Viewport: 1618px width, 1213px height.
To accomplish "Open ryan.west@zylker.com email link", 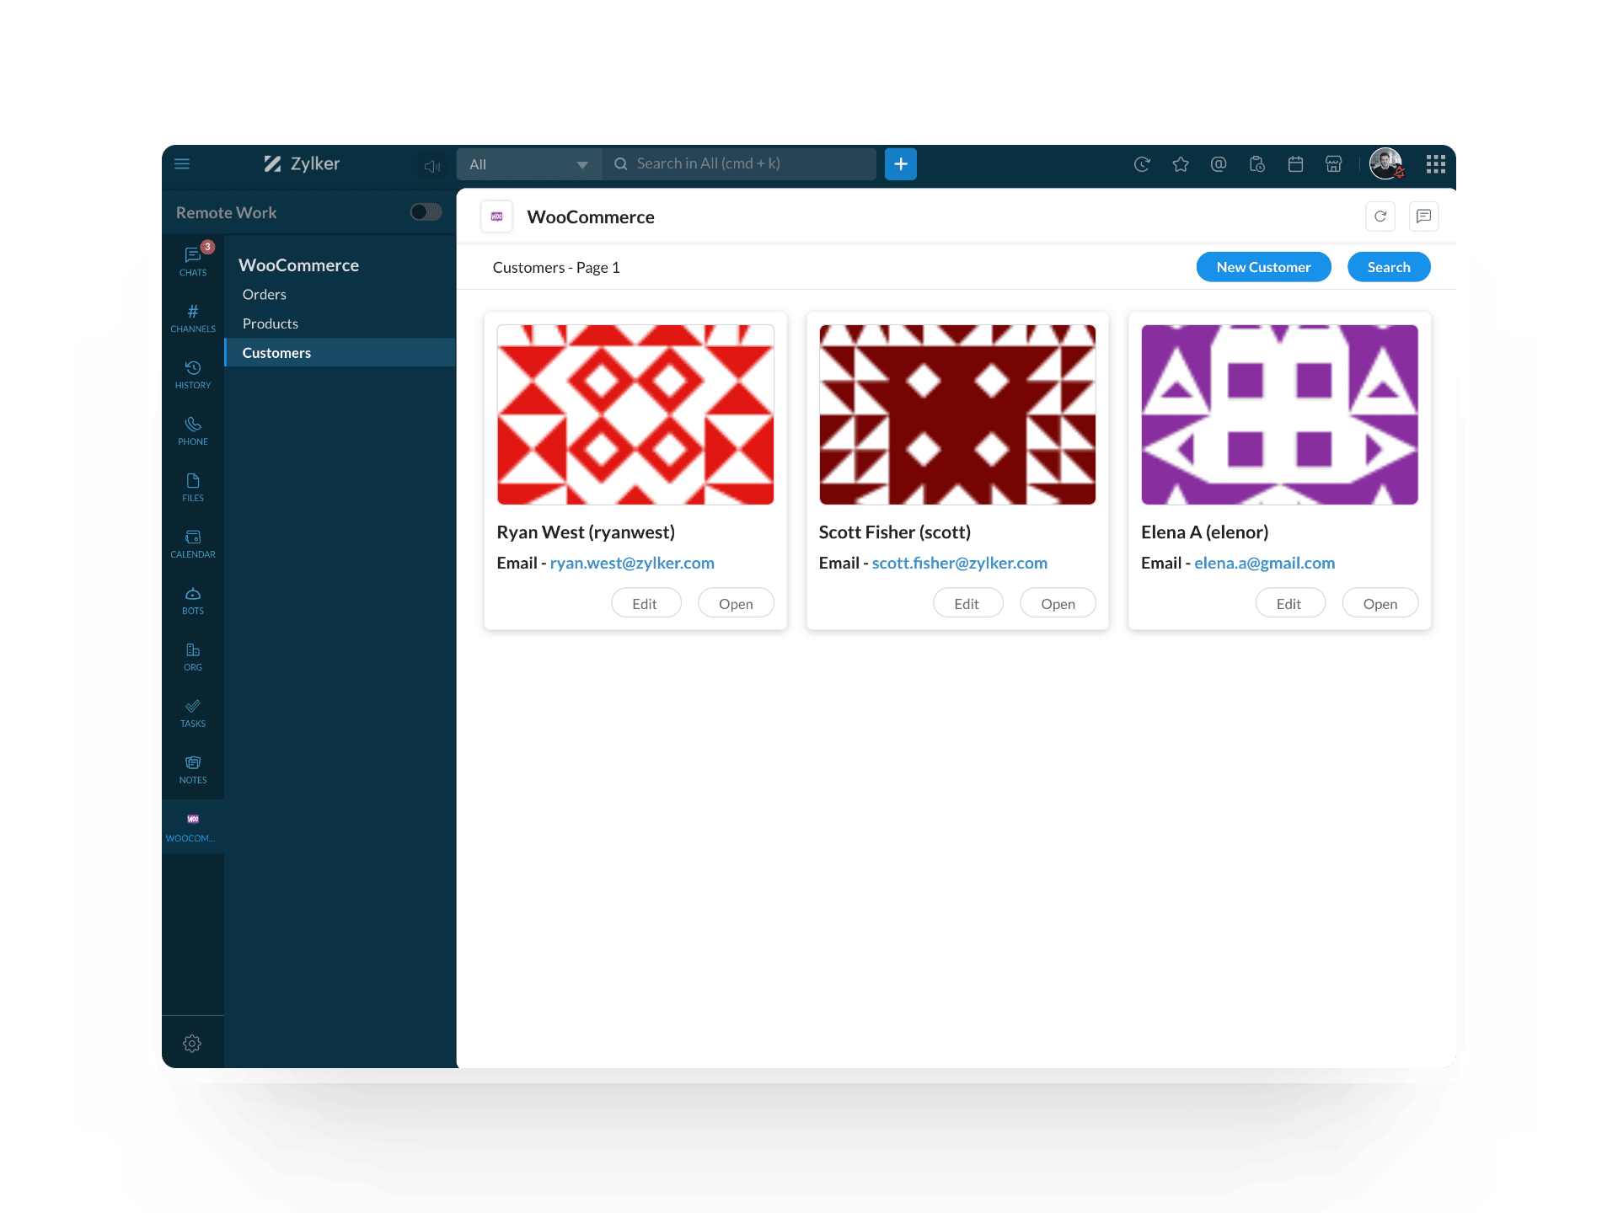I will point(632,563).
